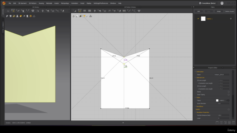Select the Edit Curve Point tool in 2D toolbar
237x133 pixels.
(x=80, y=11)
